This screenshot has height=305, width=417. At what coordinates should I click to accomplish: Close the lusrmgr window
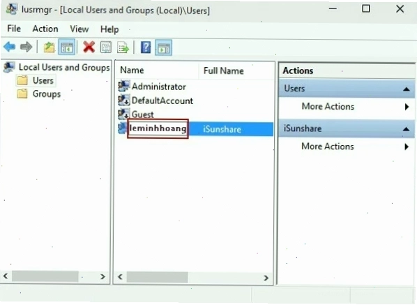tap(400, 9)
